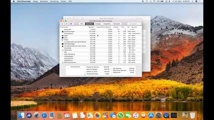Open FaceTime from the Dock
The height and width of the screenshot is (120, 214).
pyautogui.click(x=128, y=115)
